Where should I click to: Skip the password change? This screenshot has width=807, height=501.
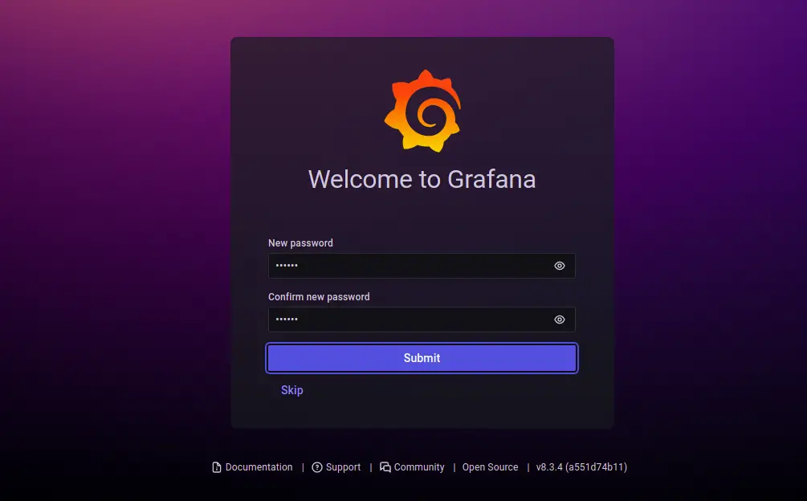tap(291, 390)
